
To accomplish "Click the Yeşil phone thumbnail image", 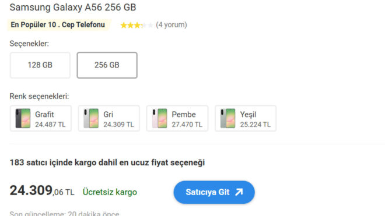I will (x=228, y=118).
